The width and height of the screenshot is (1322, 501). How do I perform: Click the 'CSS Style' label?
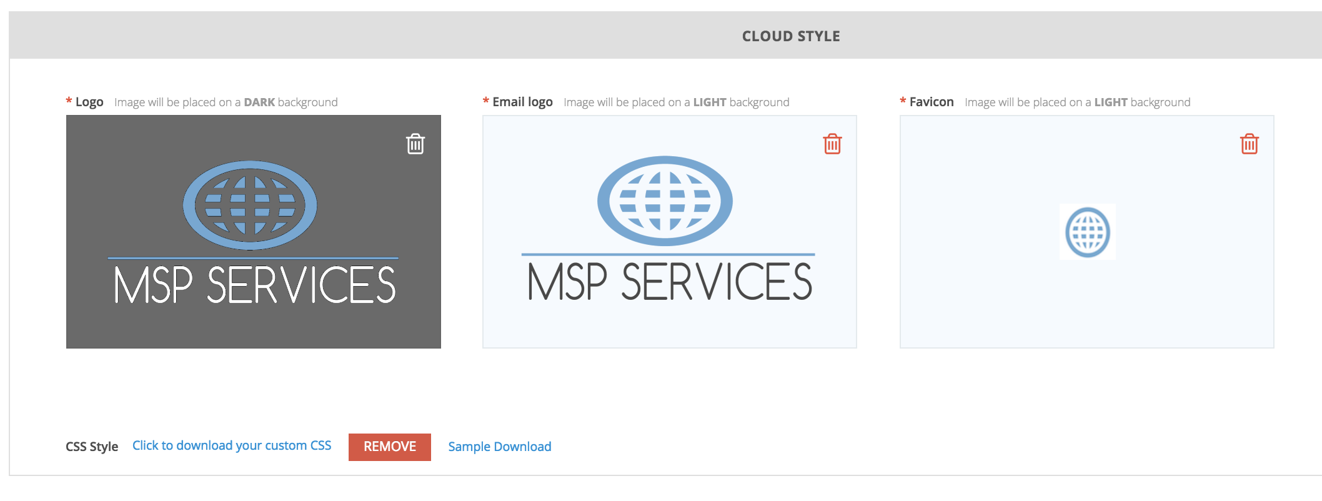92,447
